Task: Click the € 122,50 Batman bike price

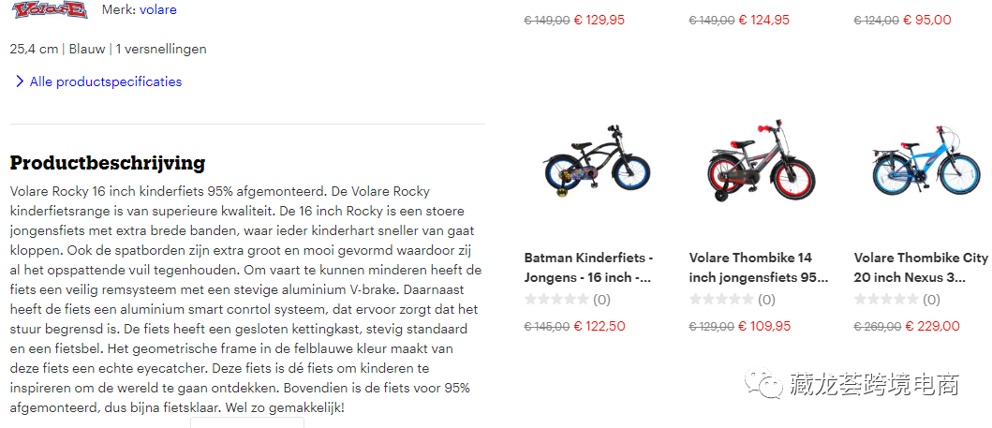Action: click(x=600, y=326)
